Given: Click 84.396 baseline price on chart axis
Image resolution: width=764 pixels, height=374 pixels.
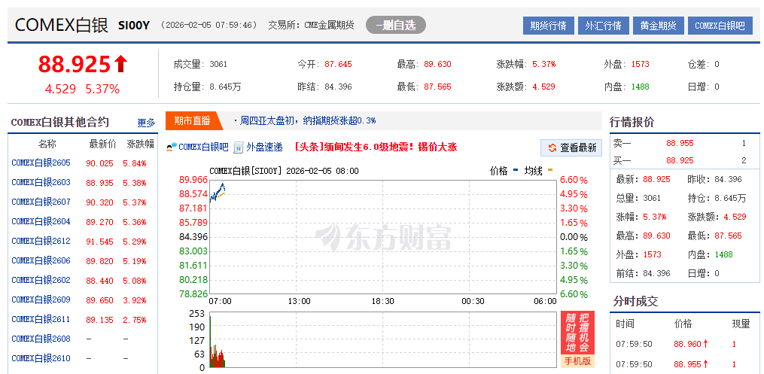Looking at the screenshot, I should point(193,237).
